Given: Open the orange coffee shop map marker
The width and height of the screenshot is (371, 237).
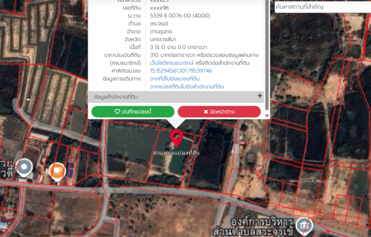Looking at the screenshot, I should point(57,171).
